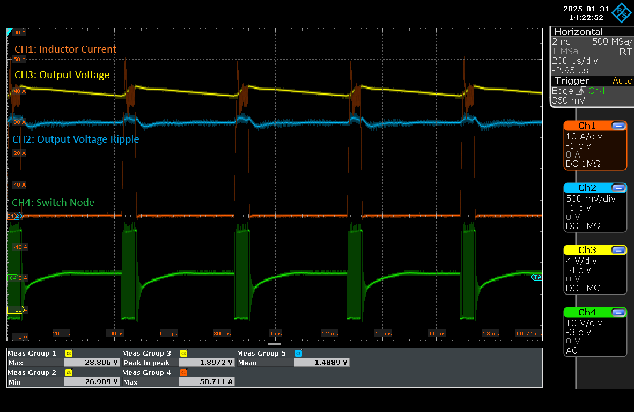
Task: Minimize the Ch1 signal icon
Action: (618, 126)
